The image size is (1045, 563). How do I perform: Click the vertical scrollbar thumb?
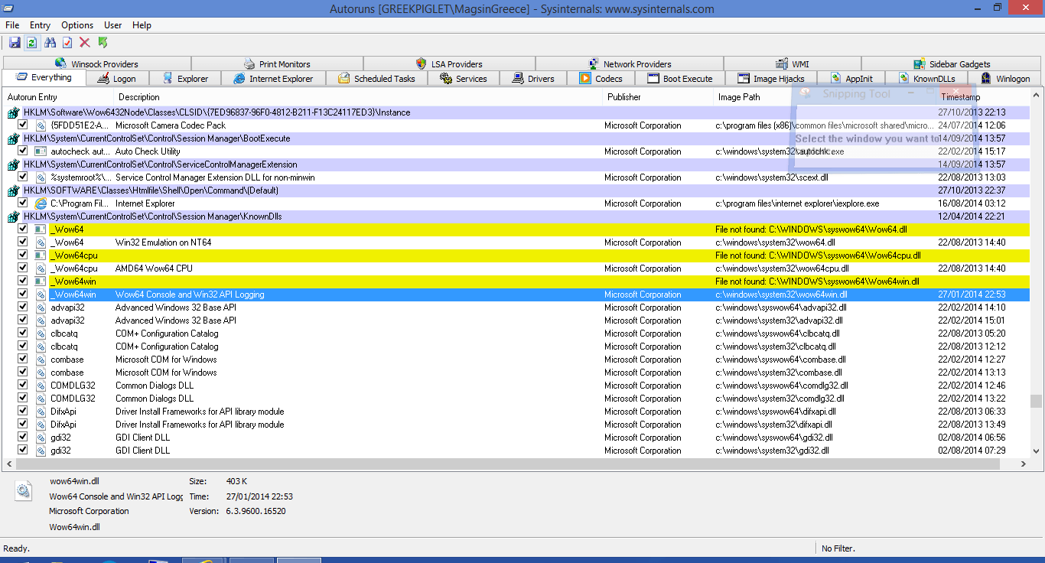1036,402
